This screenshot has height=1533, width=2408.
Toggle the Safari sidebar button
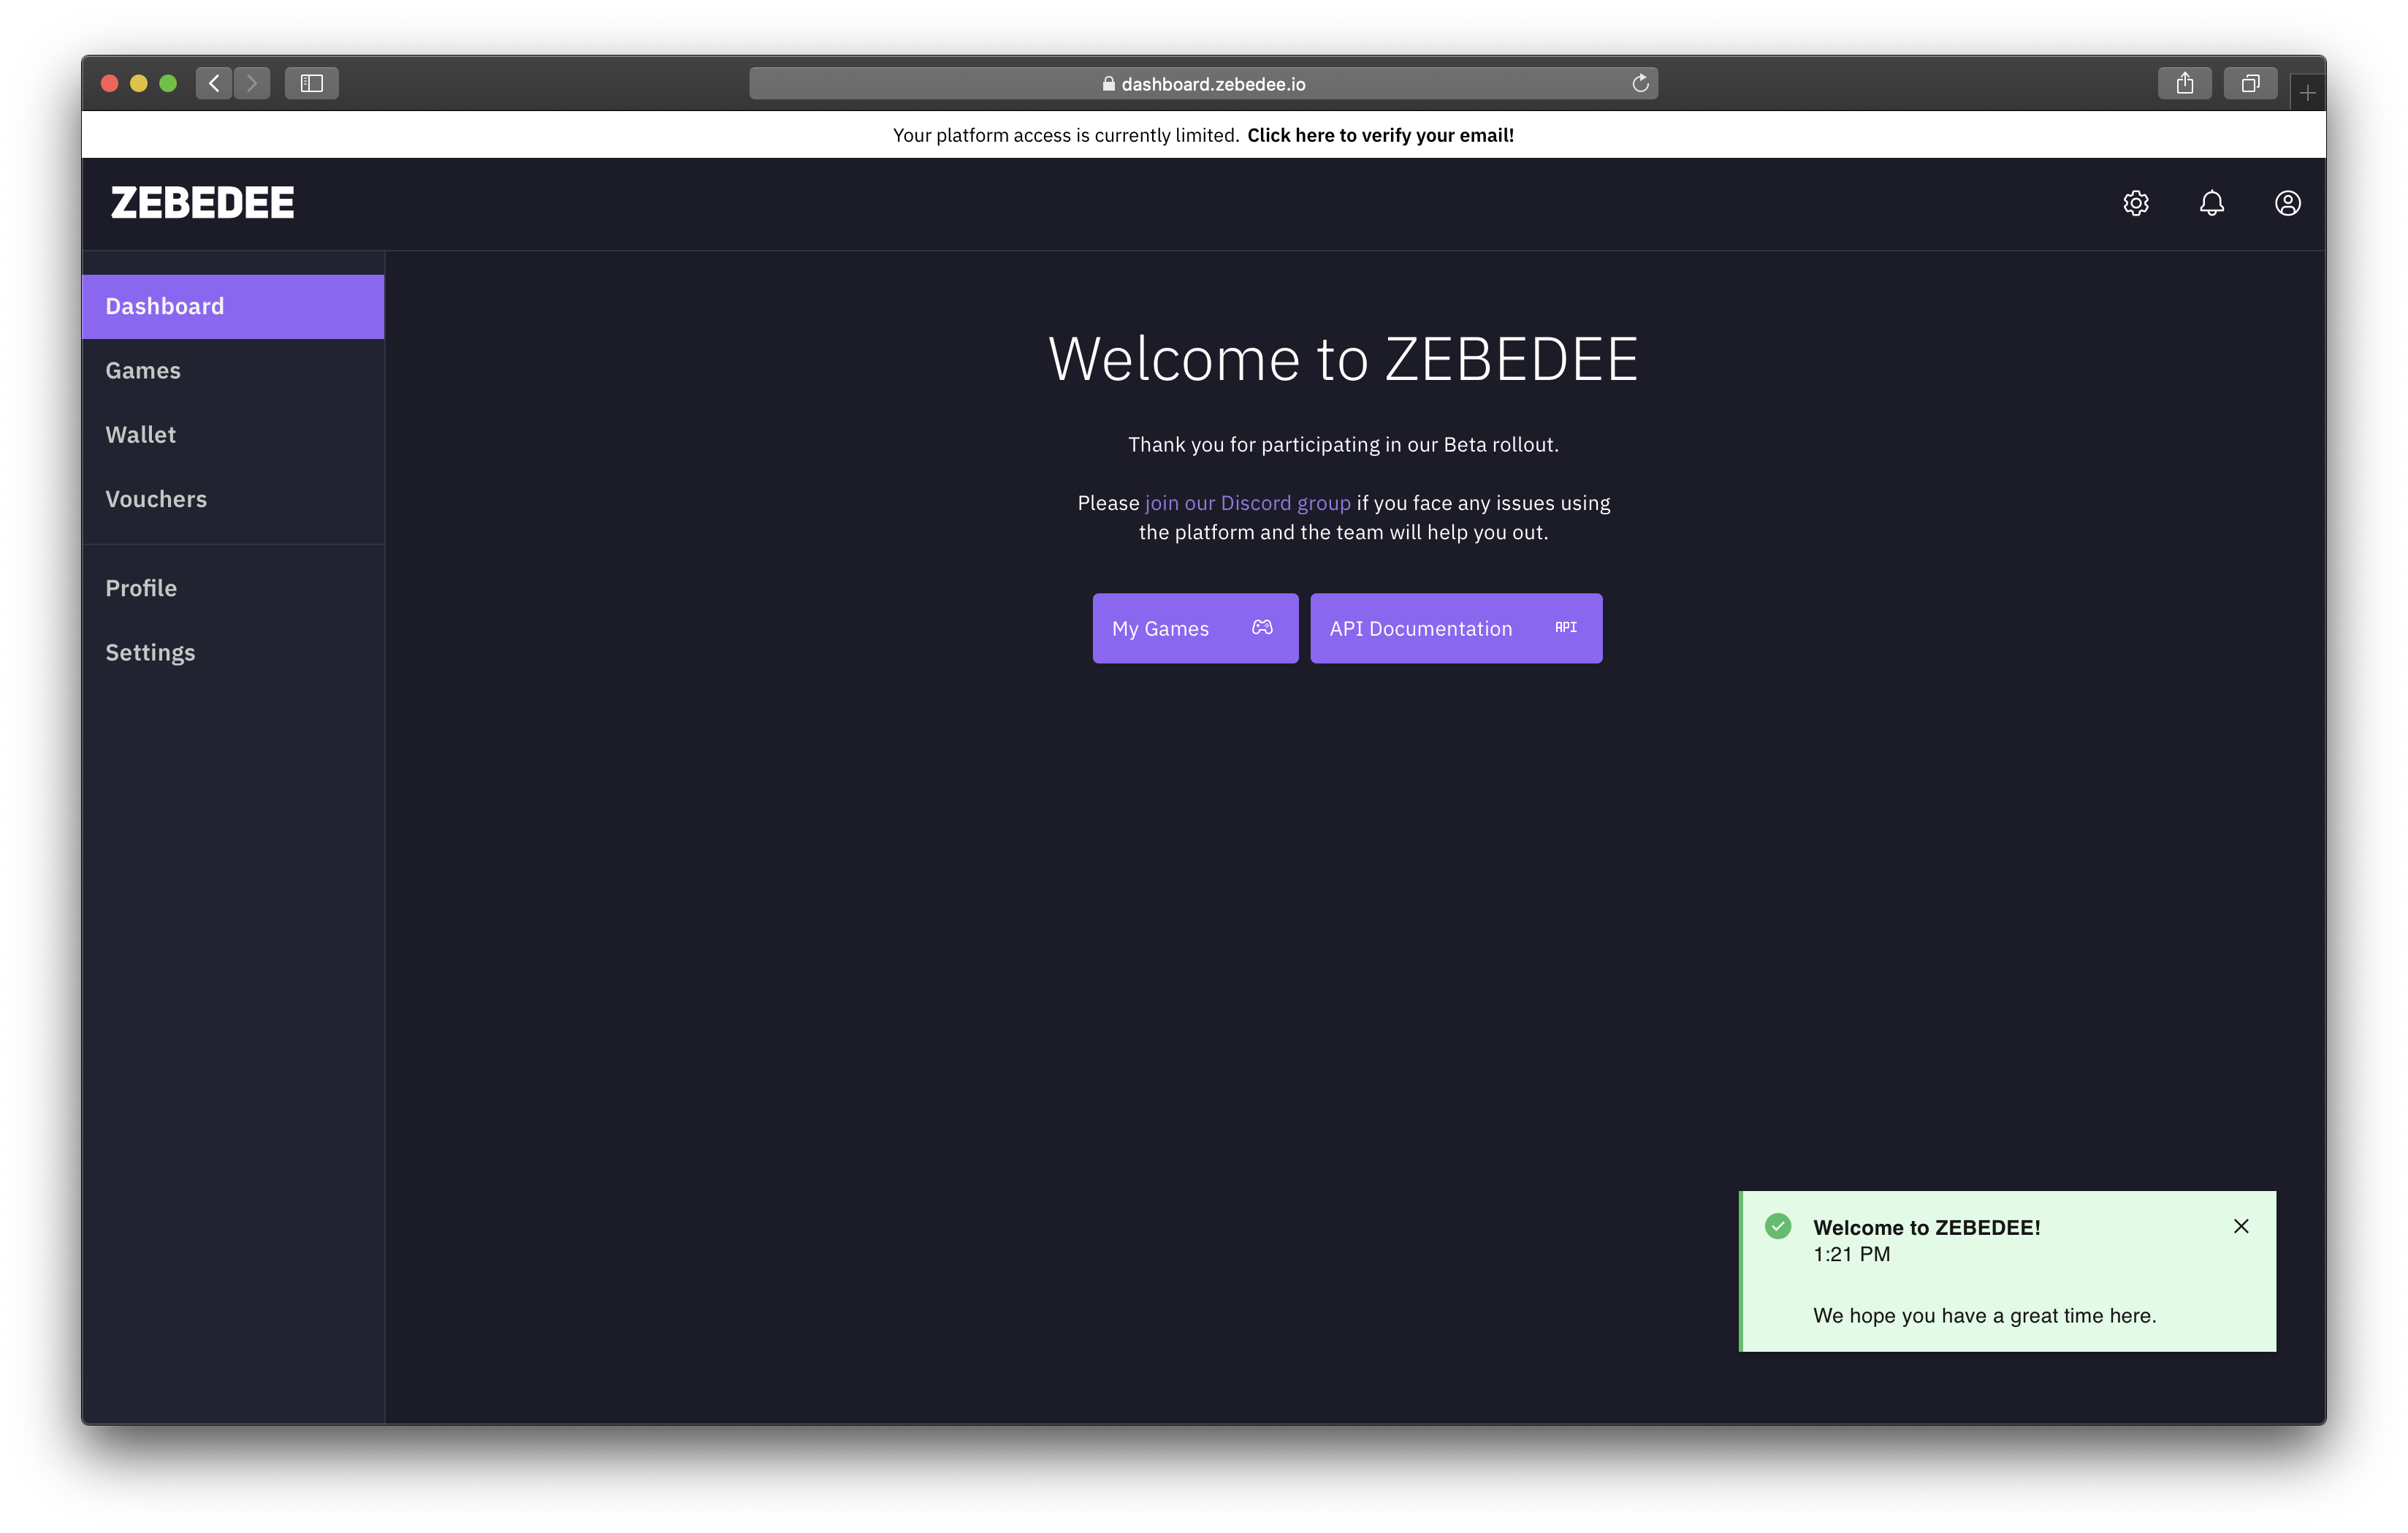point(312,83)
